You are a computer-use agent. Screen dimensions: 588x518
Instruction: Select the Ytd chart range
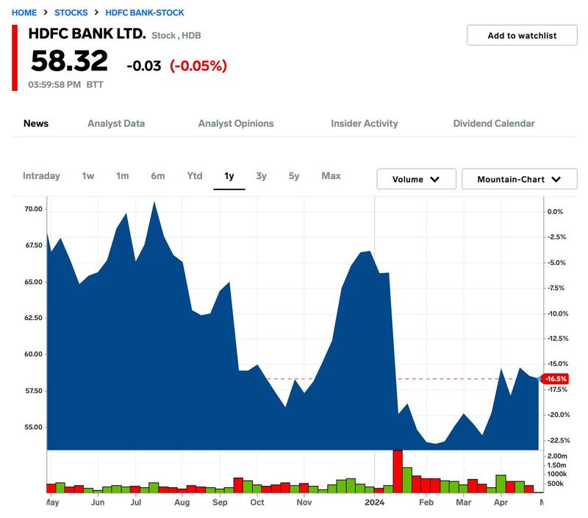[x=195, y=176]
